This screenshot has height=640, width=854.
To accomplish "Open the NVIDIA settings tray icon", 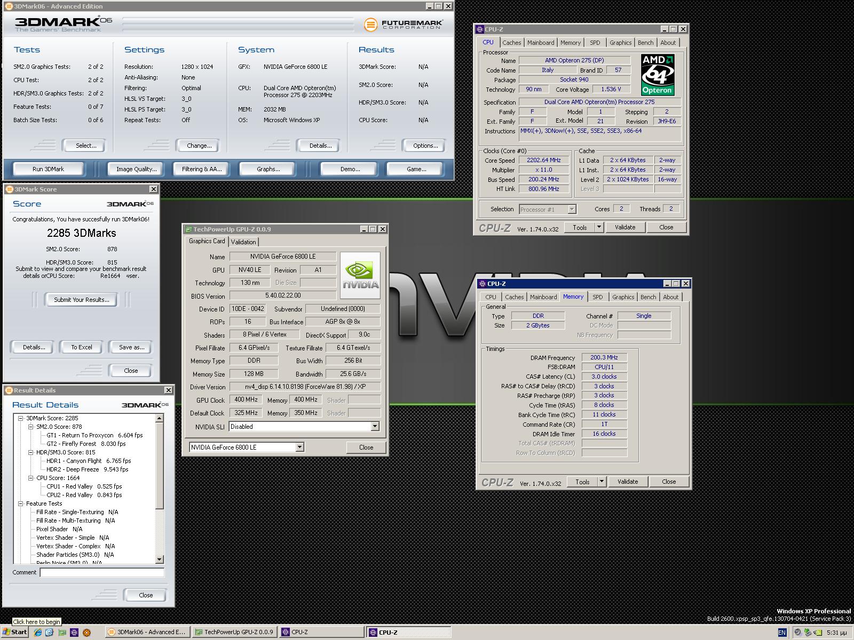I will 818,633.
